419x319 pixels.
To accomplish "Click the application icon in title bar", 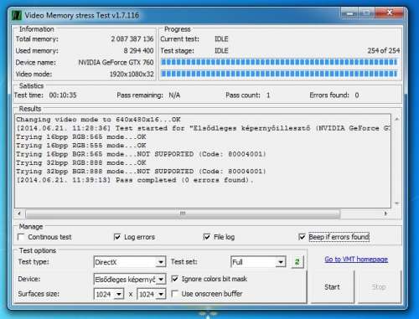I will [x=17, y=15].
